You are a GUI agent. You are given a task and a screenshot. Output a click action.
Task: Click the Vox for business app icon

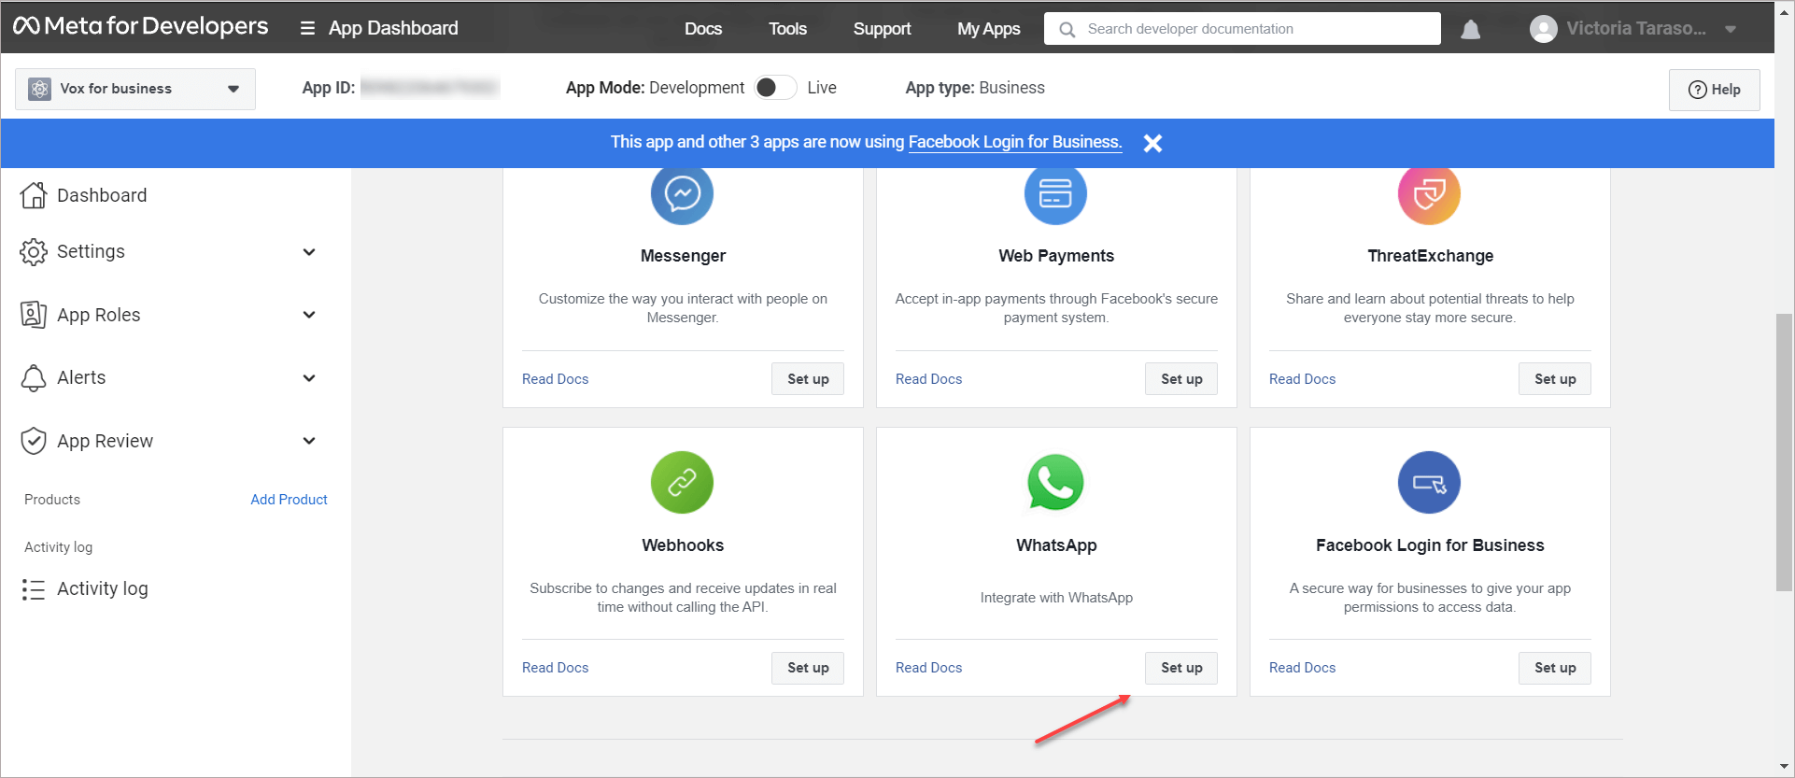coord(40,89)
